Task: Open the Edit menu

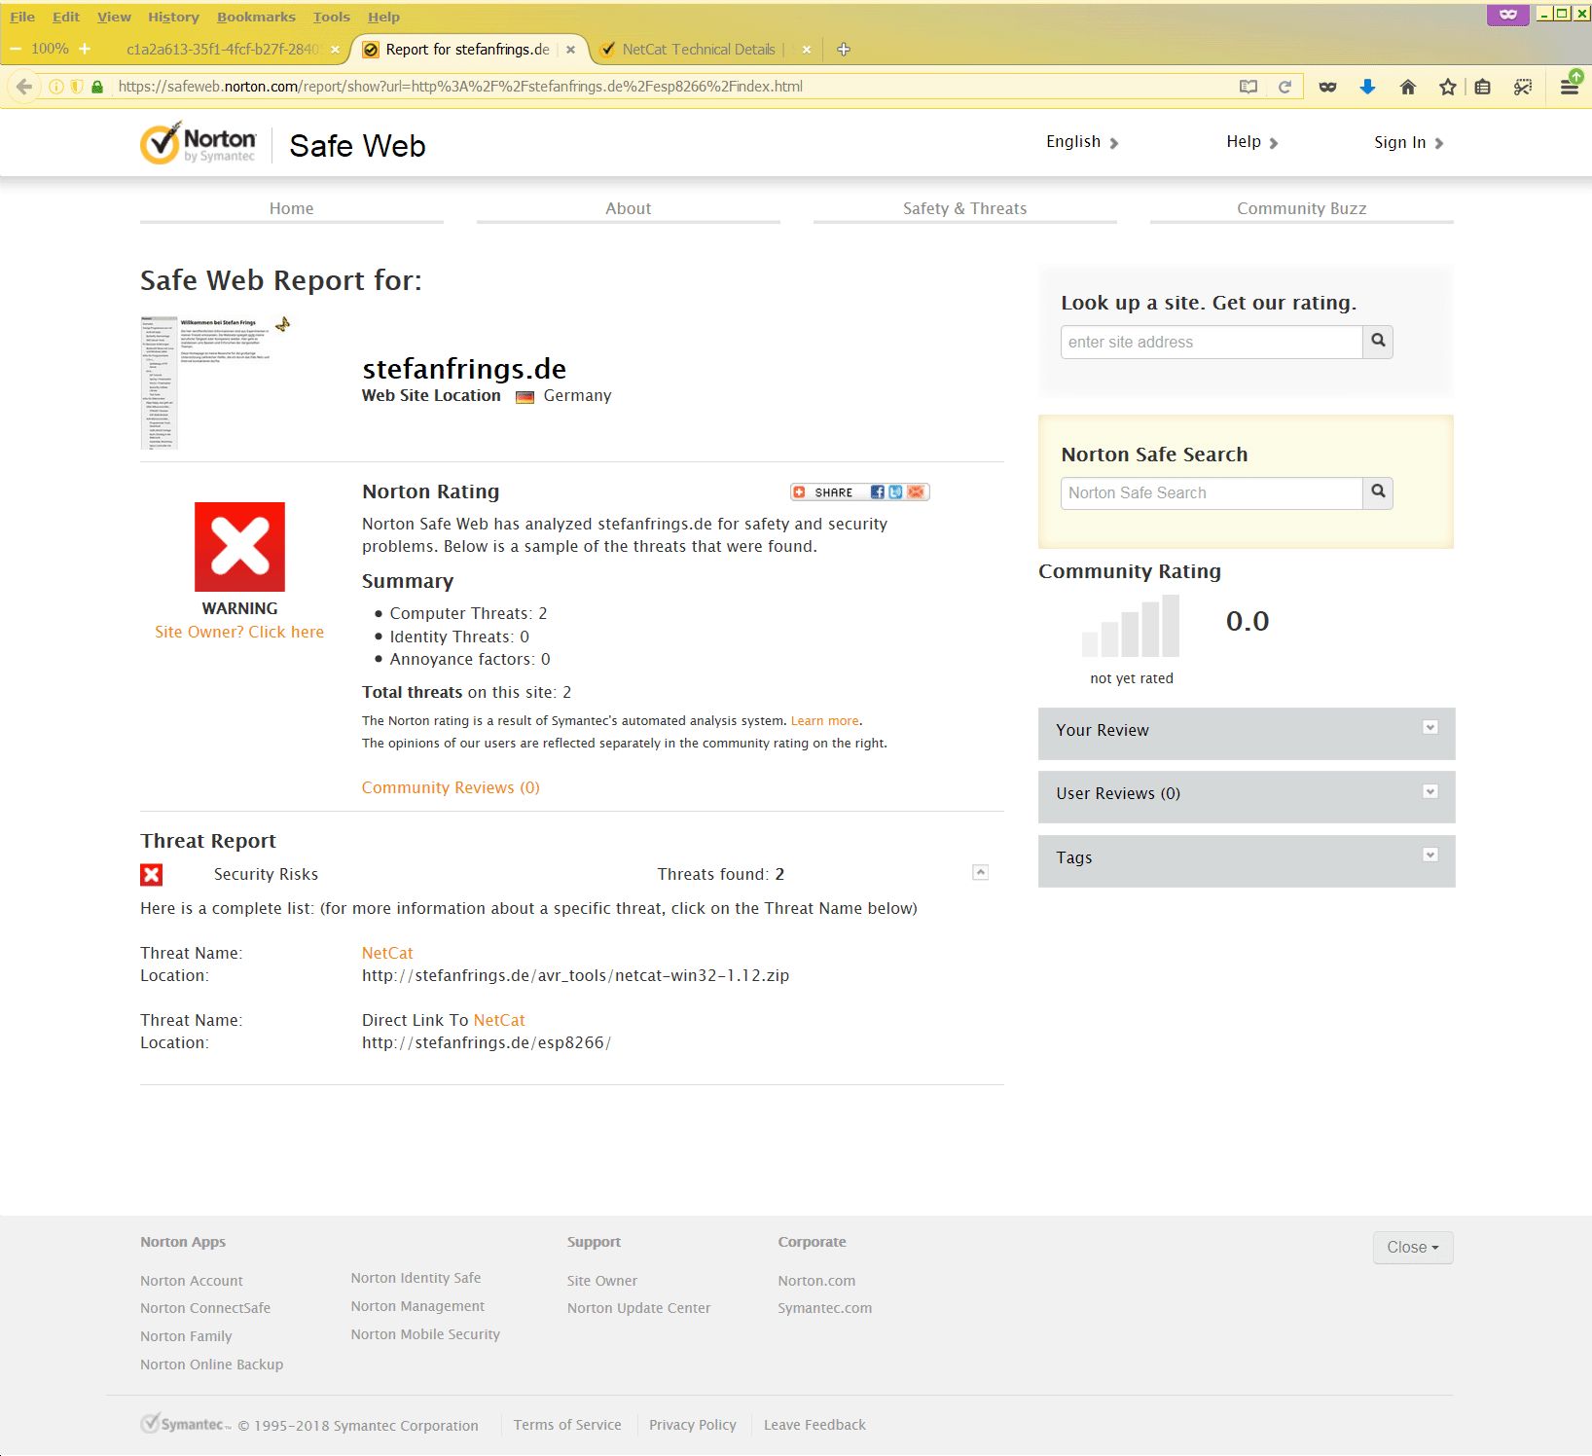Action: point(66,17)
